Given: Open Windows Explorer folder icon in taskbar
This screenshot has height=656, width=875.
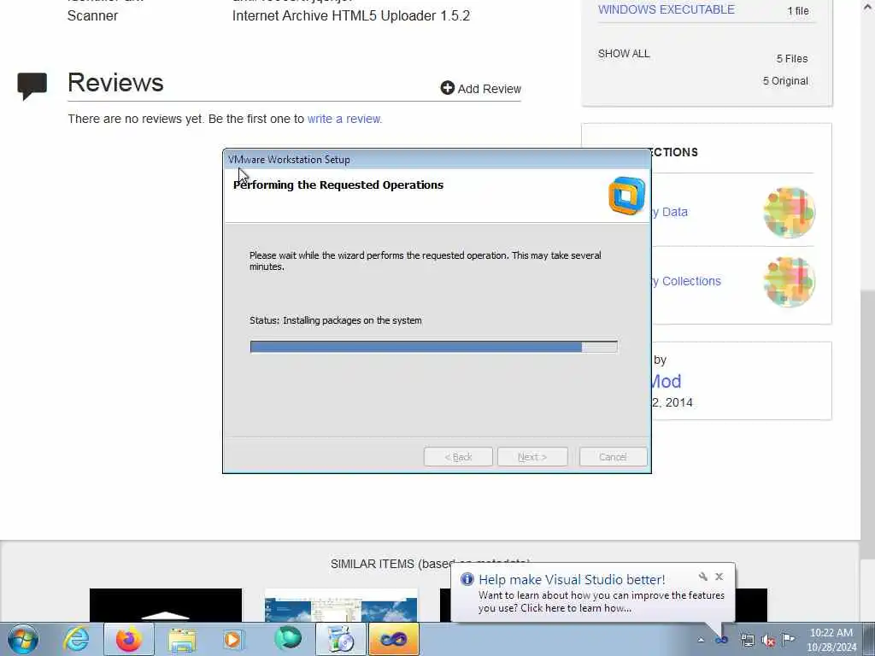Looking at the screenshot, I should click(182, 639).
